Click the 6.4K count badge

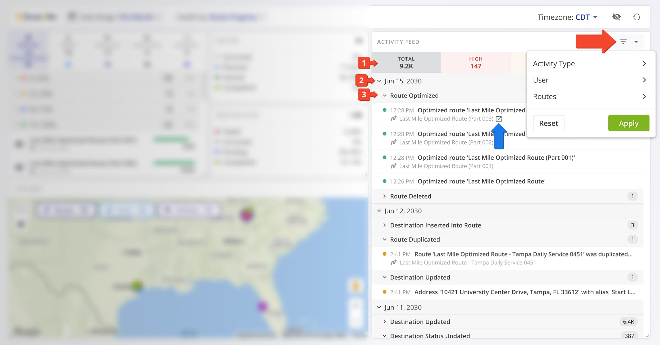pyautogui.click(x=628, y=322)
